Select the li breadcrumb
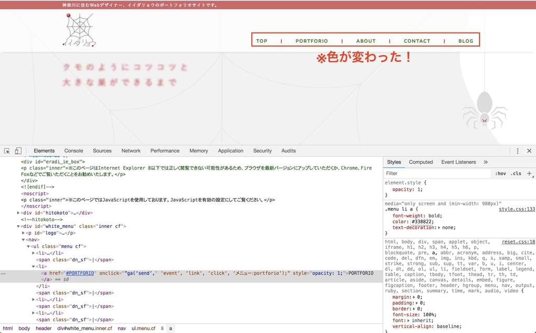The height and width of the screenshot is (333, 536). coord(162,328)
